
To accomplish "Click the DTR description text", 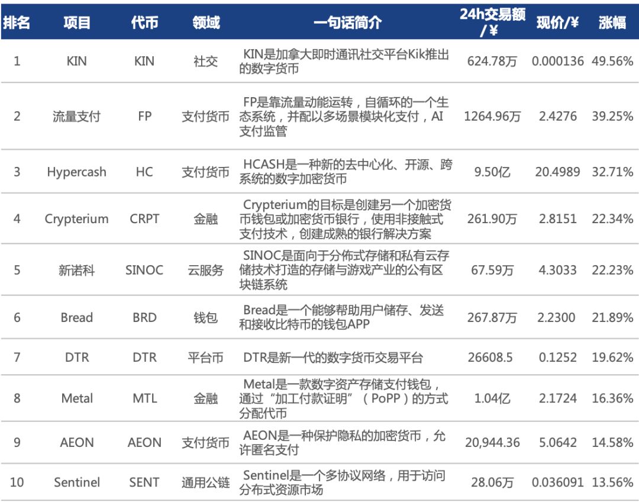I will (333, 357).
